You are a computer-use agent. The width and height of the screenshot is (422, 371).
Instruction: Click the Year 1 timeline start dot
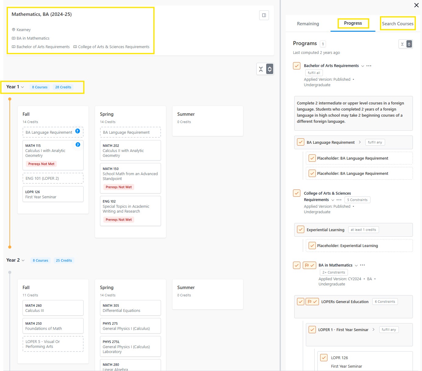click(10, 99)
